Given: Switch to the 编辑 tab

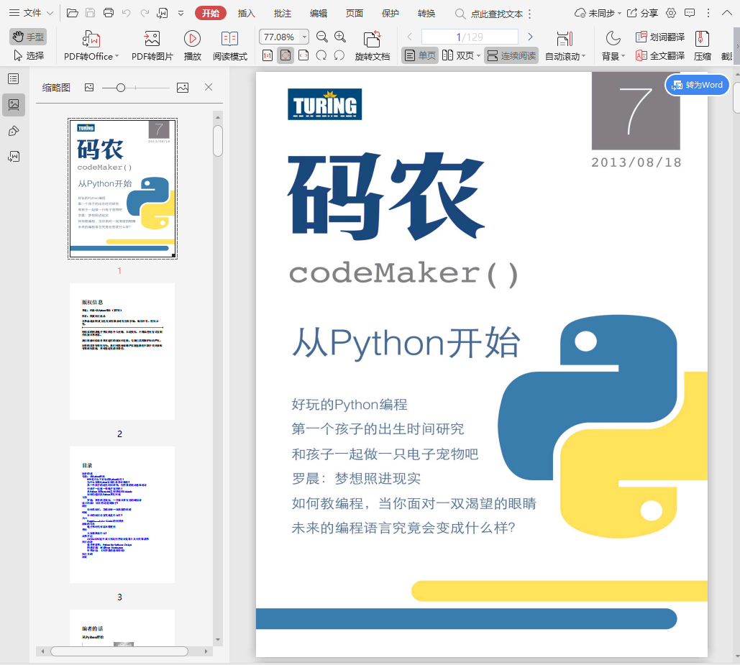Looking at the screenshot, I should pyautogui.click(x=318, y=13).
